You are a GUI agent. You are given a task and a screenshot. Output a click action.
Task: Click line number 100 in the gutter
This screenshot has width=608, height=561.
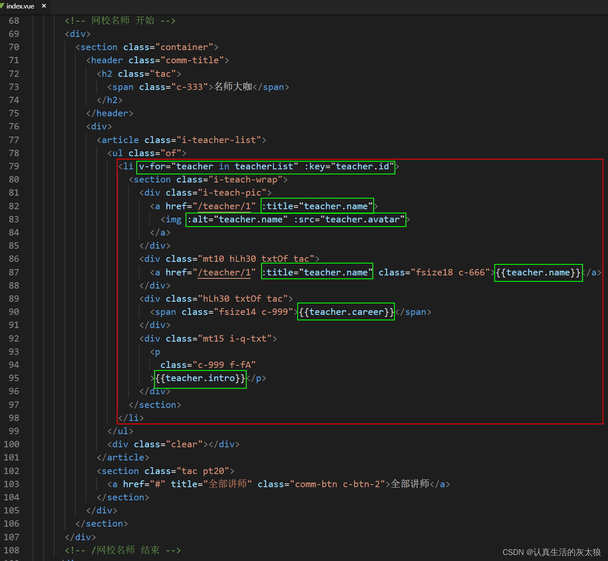[x=11, y=444]
